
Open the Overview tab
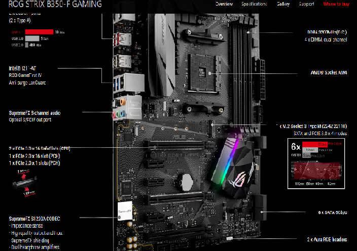(224, 4)
